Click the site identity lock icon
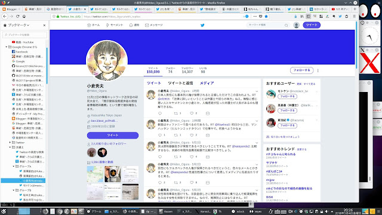The image size is (382, 215). (x=58, y=16)
